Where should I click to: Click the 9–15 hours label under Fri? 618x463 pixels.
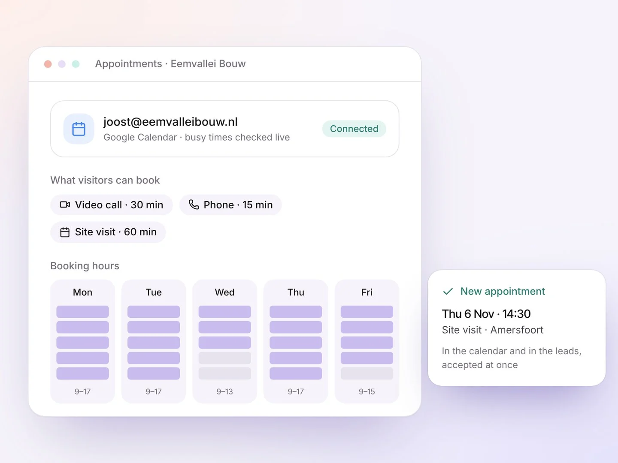point(367,391)
